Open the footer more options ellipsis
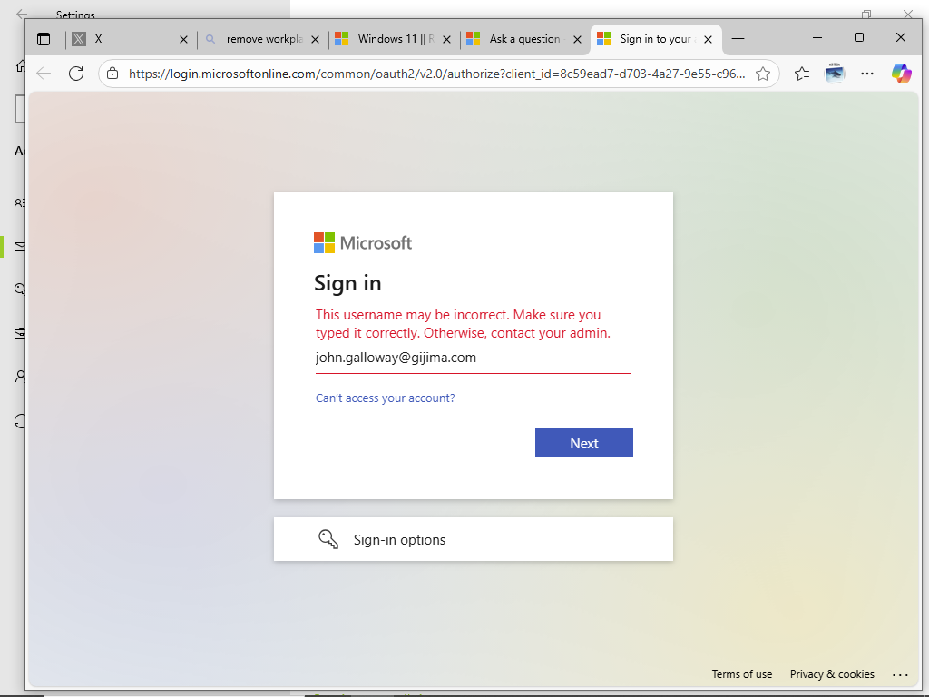Image resolution: width=929 pixels, height=697 pixels. click(x=900, y=674)
